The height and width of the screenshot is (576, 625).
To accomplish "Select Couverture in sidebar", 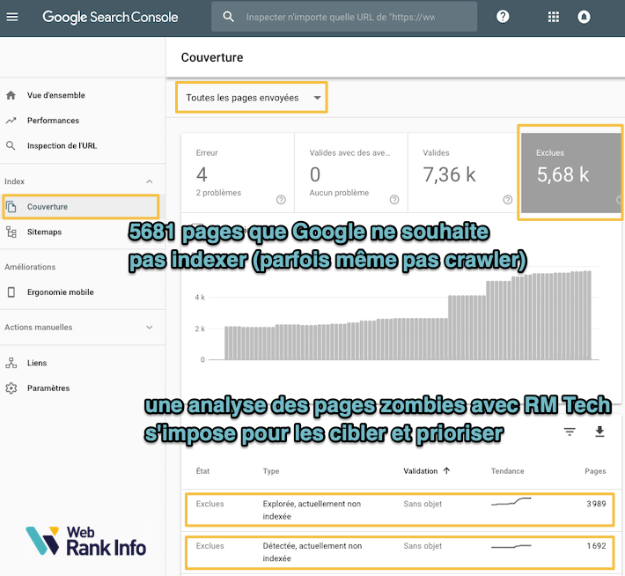I will [80, 207].
